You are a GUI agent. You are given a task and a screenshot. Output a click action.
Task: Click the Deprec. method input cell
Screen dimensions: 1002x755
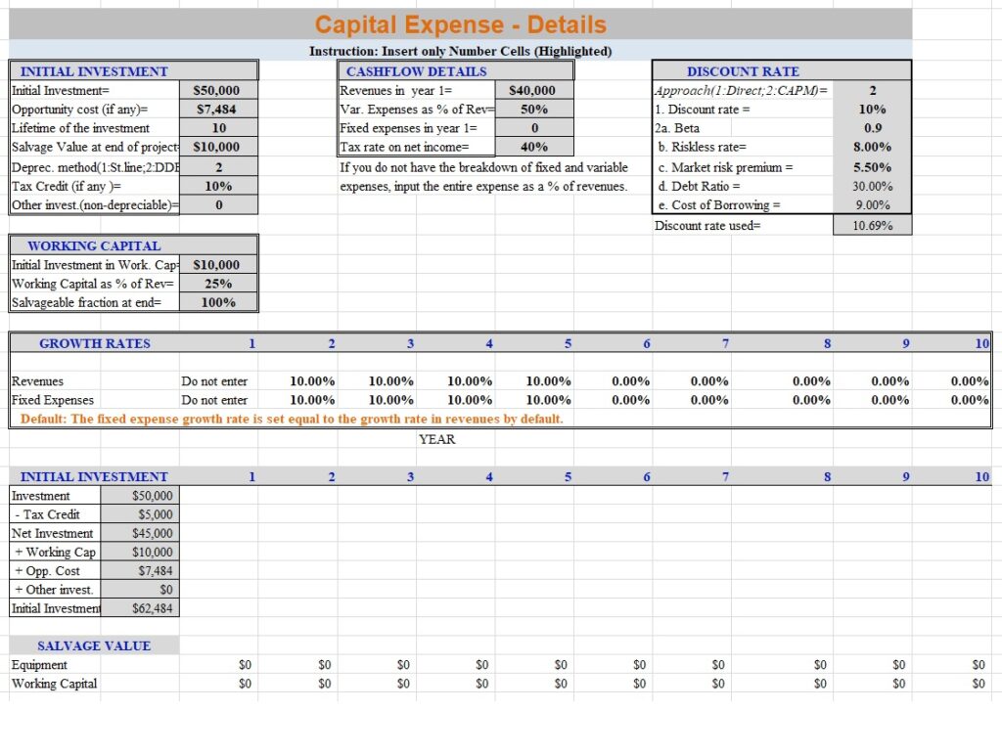click(x=218, y=166)
